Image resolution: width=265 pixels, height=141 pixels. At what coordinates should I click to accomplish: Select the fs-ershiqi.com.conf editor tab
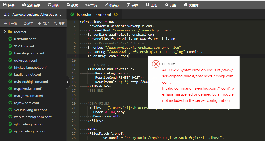[94, 14]
